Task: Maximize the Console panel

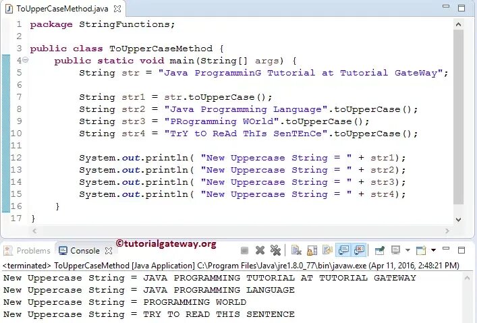Action: (461, 250)
